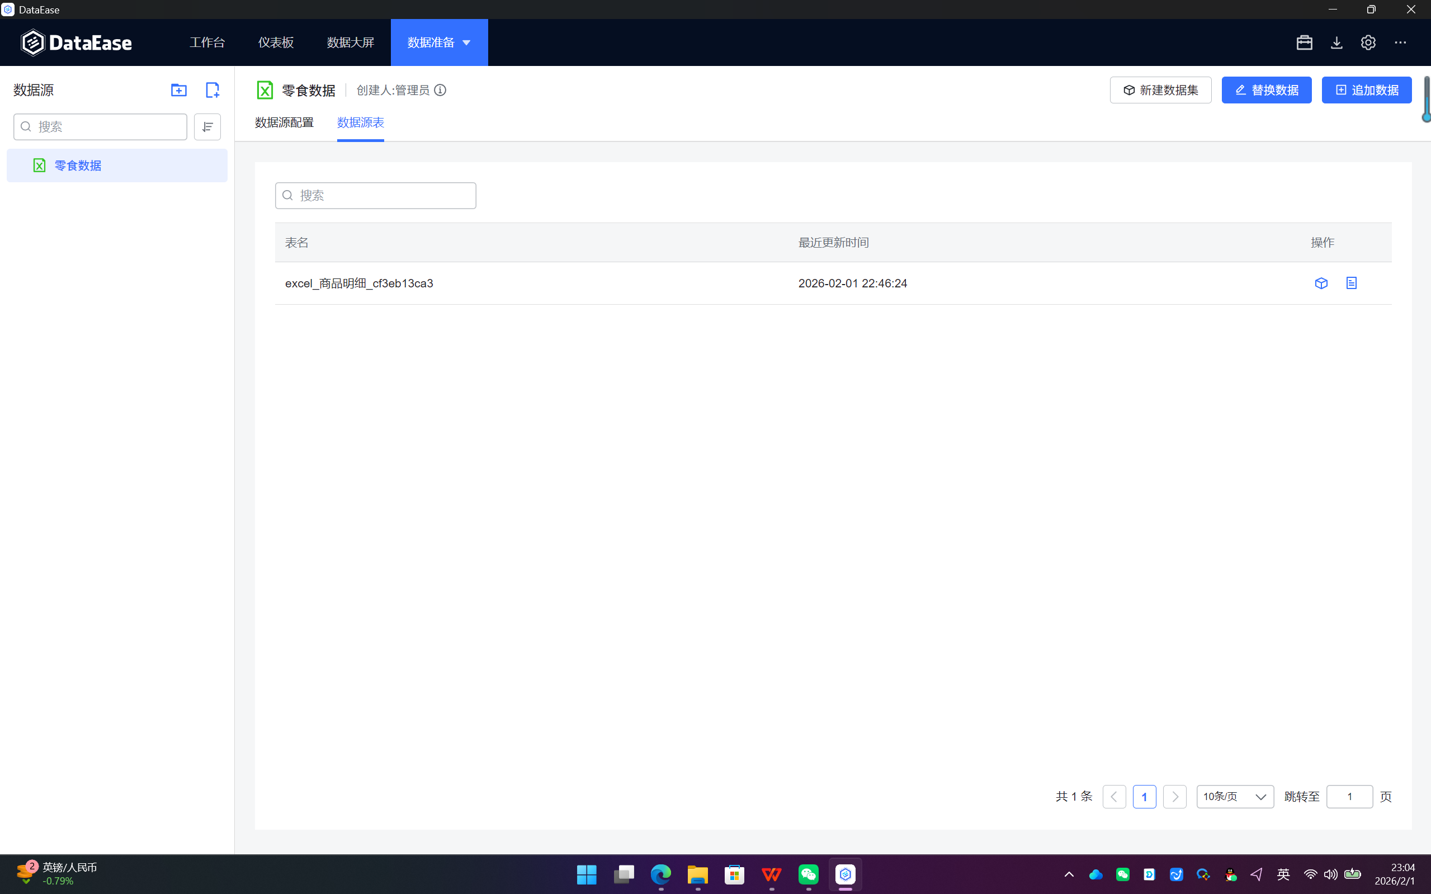This screenshot has height=894, width=1431.
Task: Click the new folder icon in sidebar
Action: (178, 90)
